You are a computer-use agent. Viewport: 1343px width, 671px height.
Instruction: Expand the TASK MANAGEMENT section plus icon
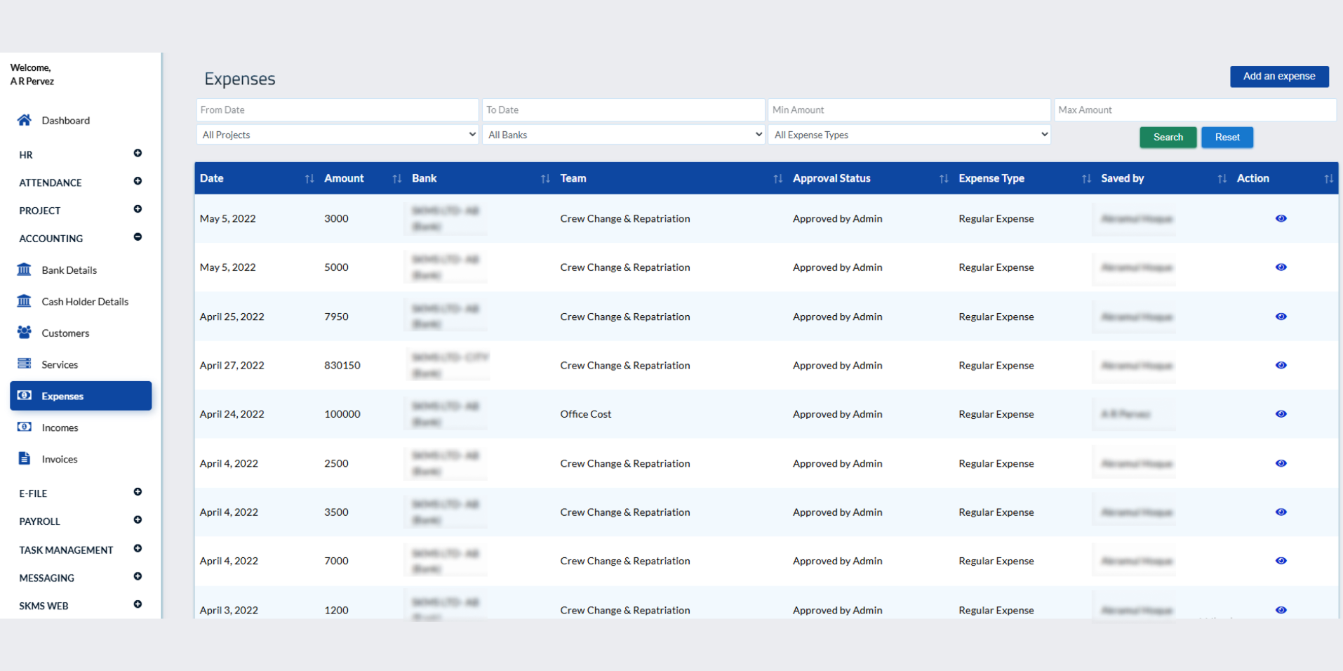138,549
